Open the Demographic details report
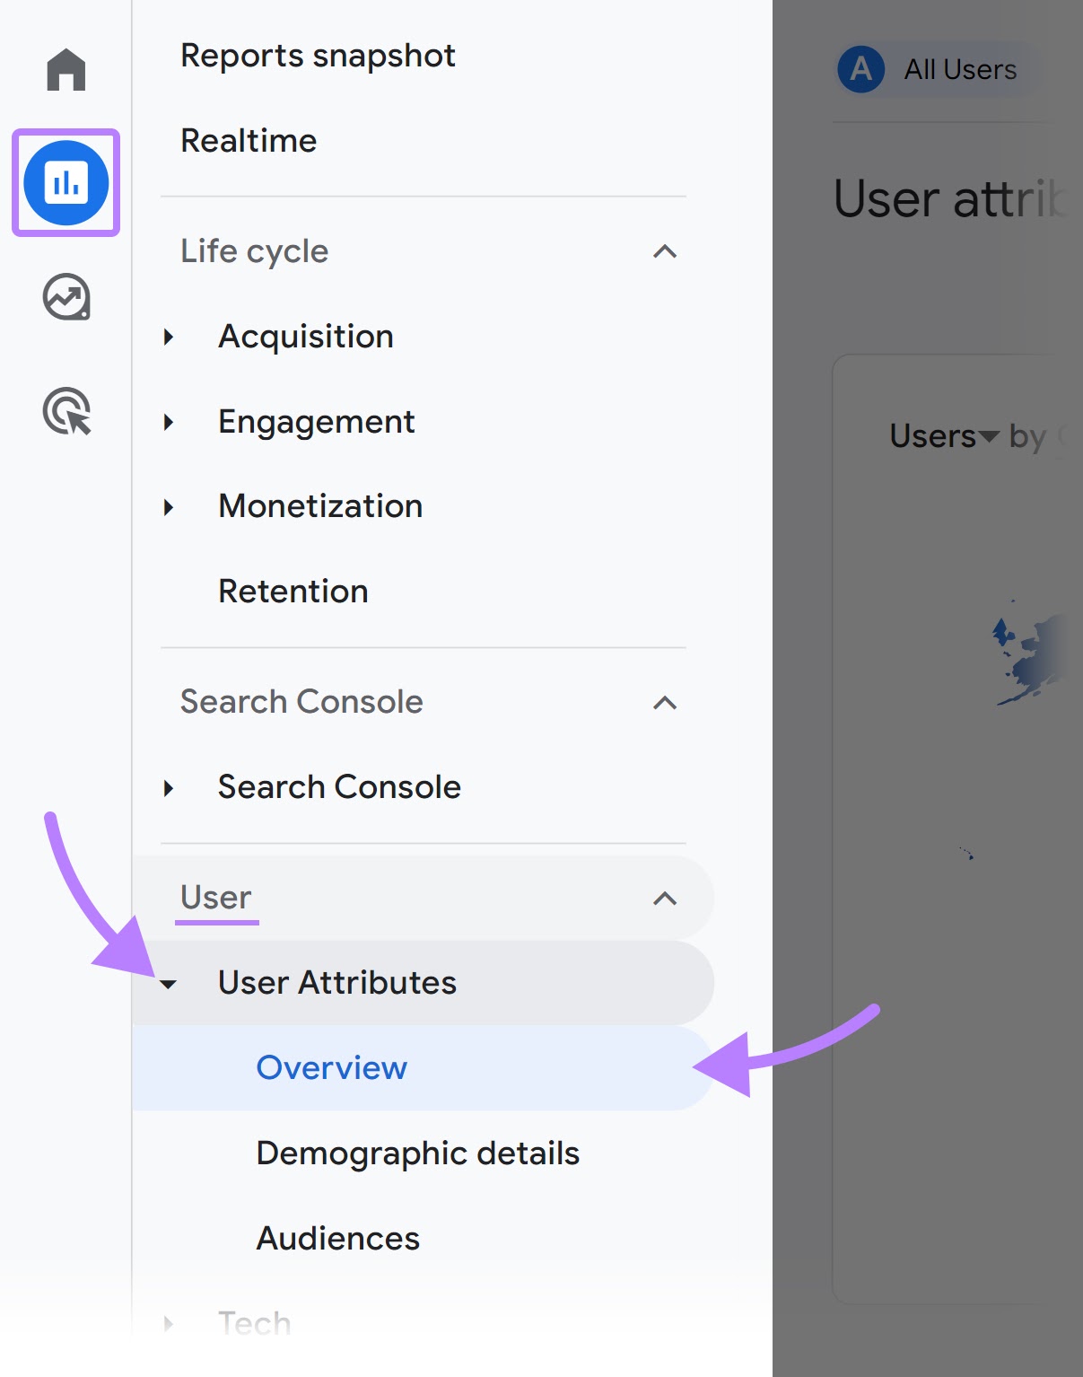The height and width of the screenshot is (1377, 1083). click(x=417, y=1153)
